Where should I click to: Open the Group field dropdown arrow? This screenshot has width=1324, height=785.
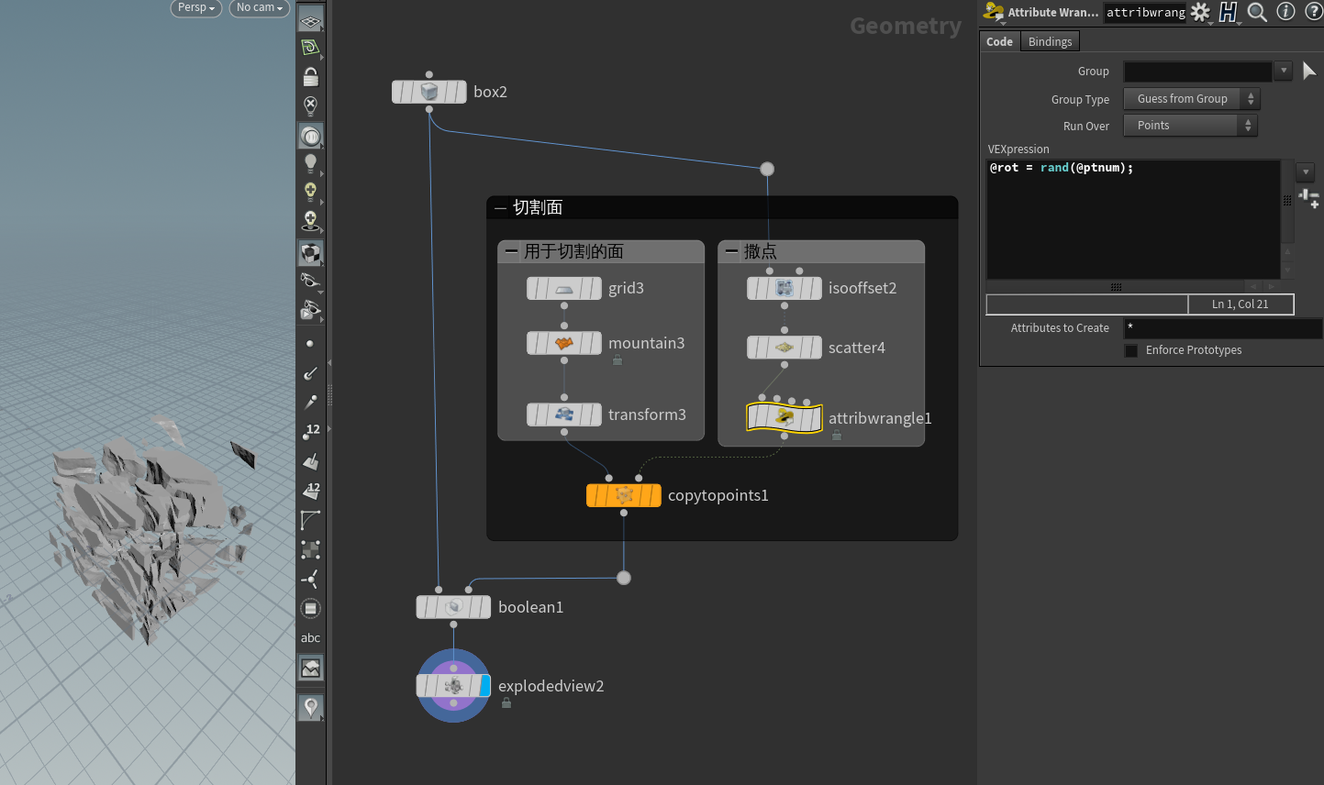(x=1284, y=71)
